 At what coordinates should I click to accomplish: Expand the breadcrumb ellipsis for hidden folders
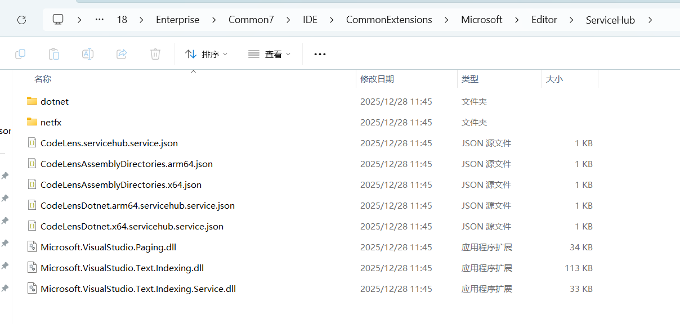point(100,20)
